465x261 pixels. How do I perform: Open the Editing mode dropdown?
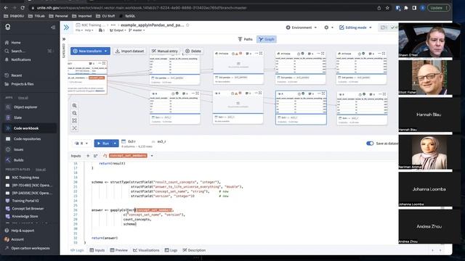coord(355,28)
